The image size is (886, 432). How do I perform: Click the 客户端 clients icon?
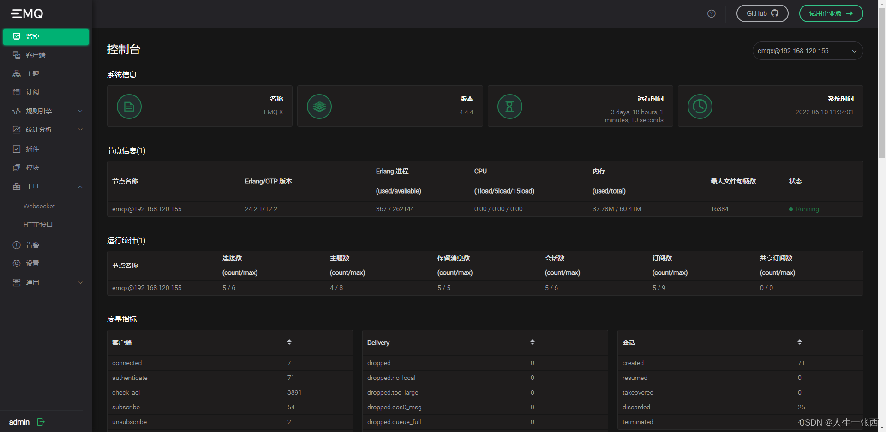(17, 55)
